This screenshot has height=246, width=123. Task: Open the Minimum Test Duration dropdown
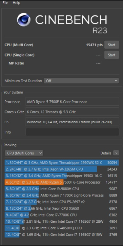click(81, 81)
